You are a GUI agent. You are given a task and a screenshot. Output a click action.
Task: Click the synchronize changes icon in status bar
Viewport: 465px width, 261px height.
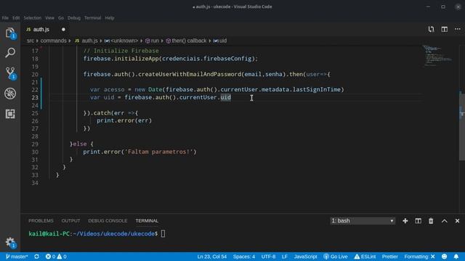pyautogui.click(x=36, y=257)
